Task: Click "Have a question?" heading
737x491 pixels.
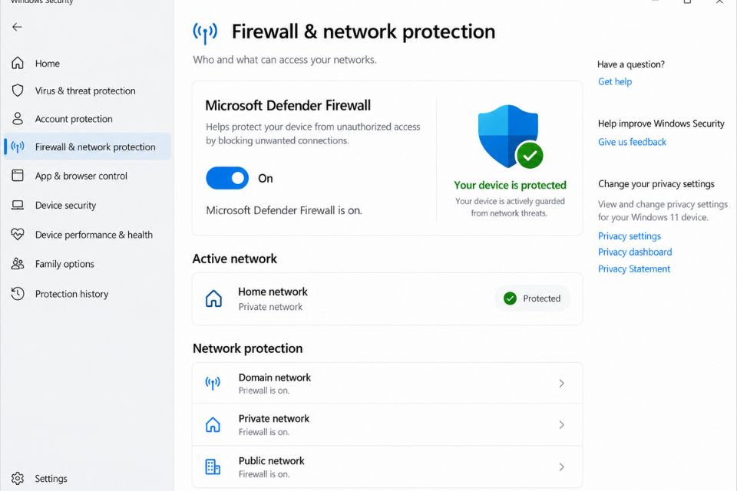Action: [x=631, y=64]
